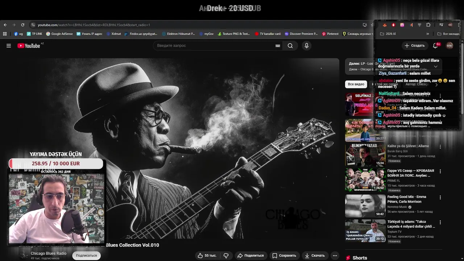Image resolution: width=464 pixels, height=261 pixels.
Task: Open more actions (…) below the video
Action: click(335, 256)
